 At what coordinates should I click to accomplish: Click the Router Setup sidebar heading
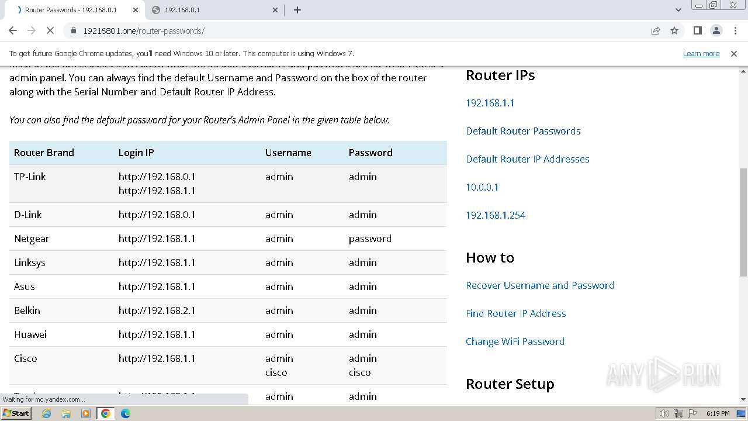(510, 384)
